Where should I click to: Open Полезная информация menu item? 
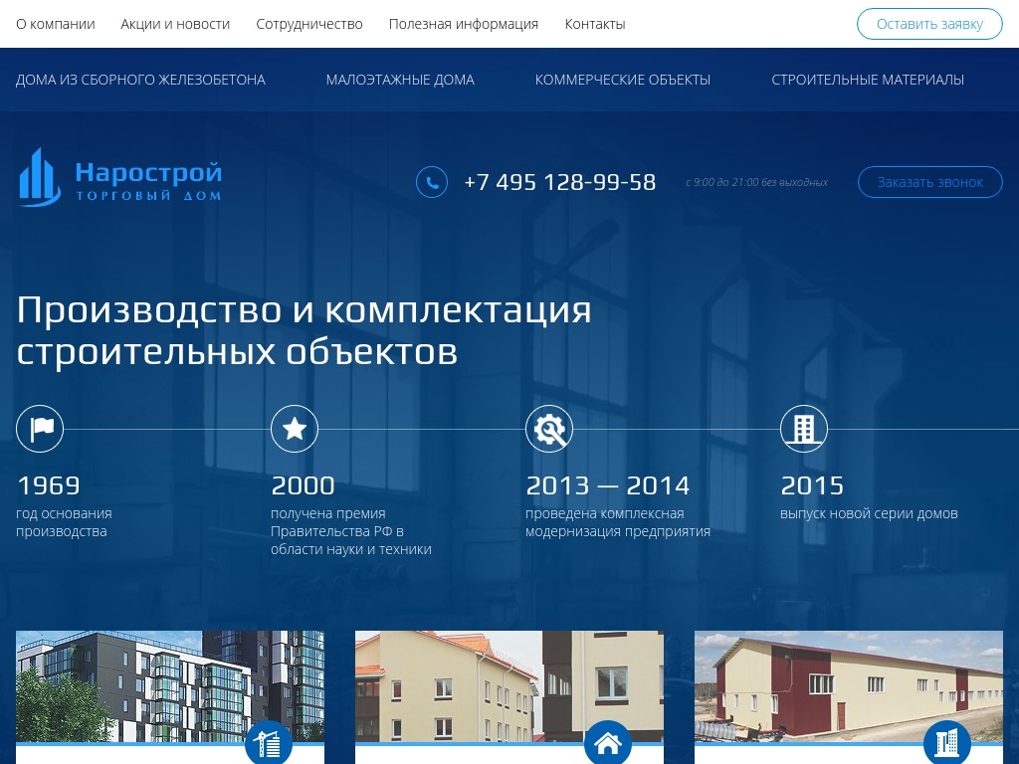tap(464, 24)
